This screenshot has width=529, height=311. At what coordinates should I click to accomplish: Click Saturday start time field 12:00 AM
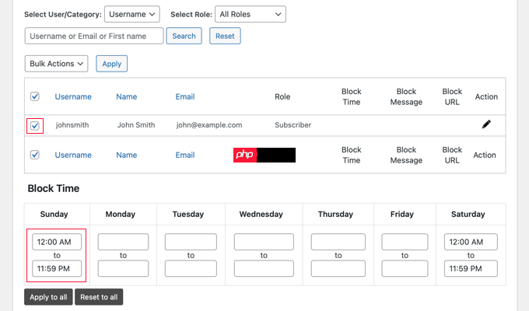tap(471, 242)
